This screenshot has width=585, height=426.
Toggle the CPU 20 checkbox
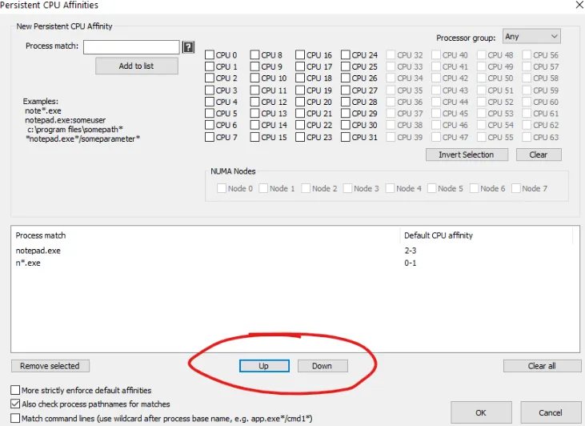tap(300, 102)
